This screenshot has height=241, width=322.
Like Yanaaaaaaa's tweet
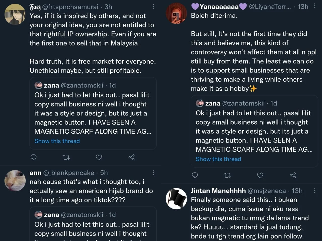click(x=260, y=175)
